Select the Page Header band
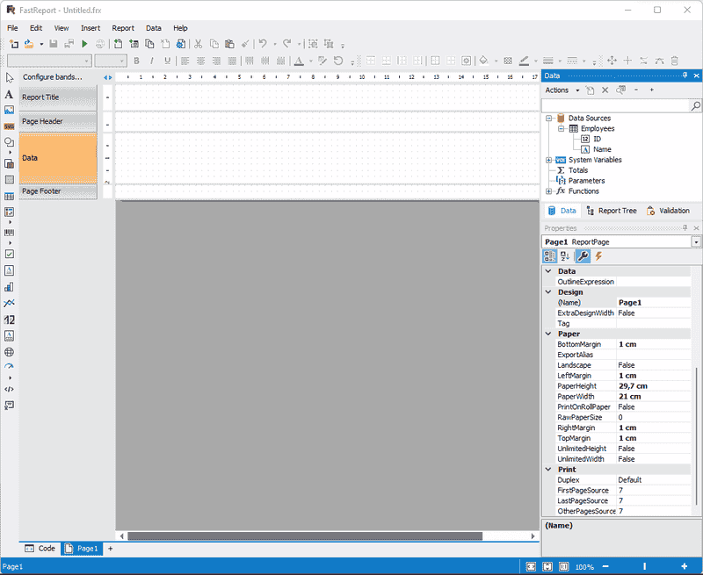Viewport: 703px width, 575px height. [58, 121]
